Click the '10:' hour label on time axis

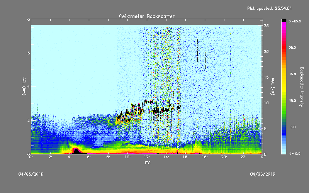(x=128, y=157)
